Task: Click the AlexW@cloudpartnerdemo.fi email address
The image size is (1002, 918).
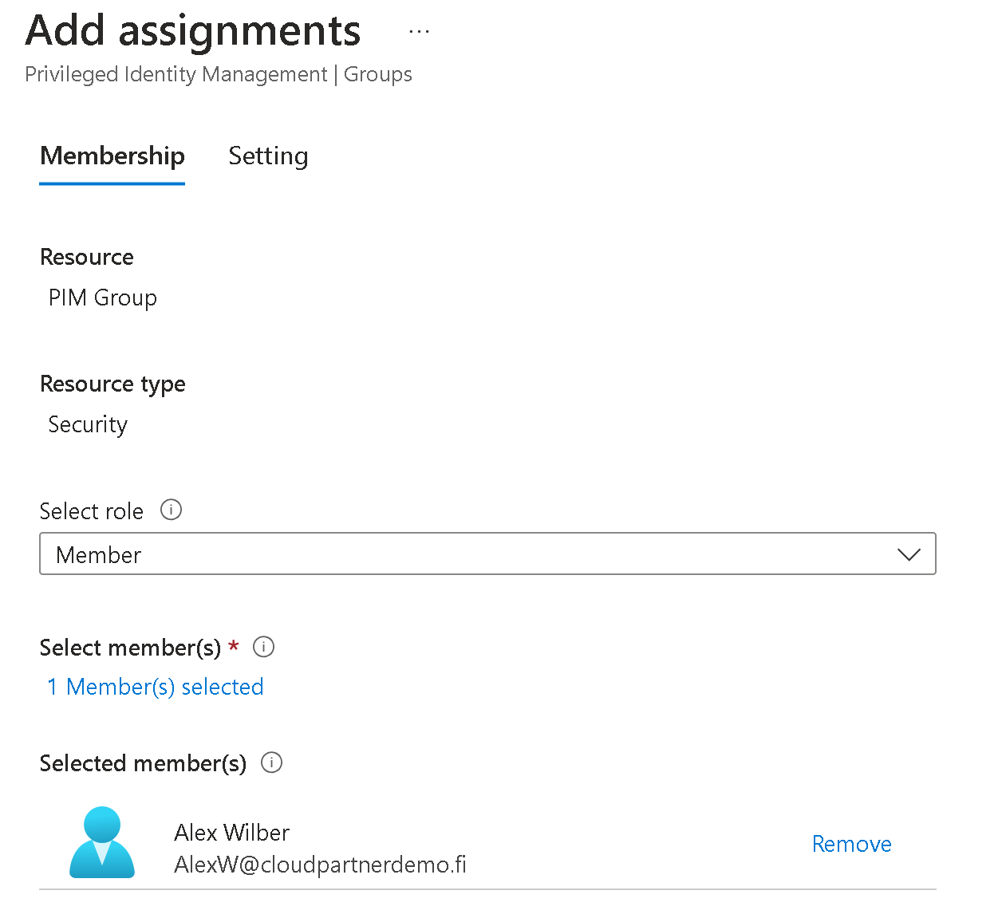Action: click(320, 865)
